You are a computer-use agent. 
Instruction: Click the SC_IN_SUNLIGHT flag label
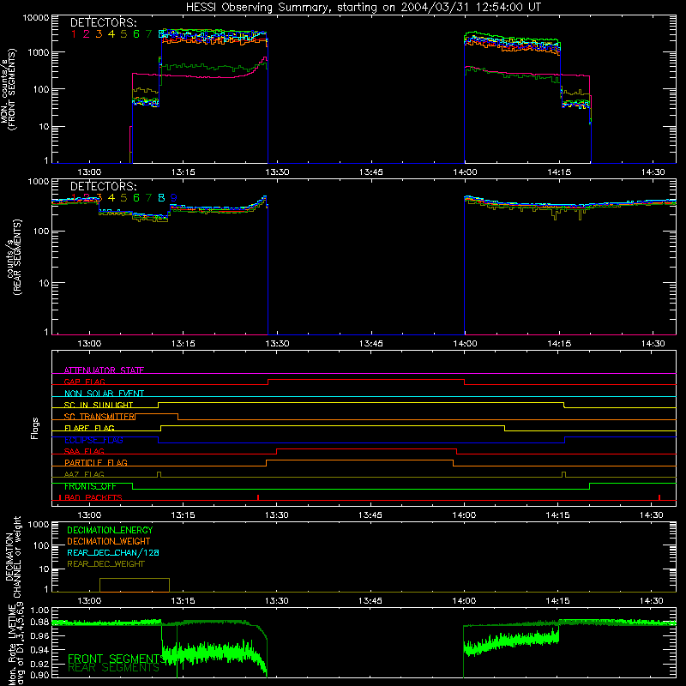pos(99,405)
